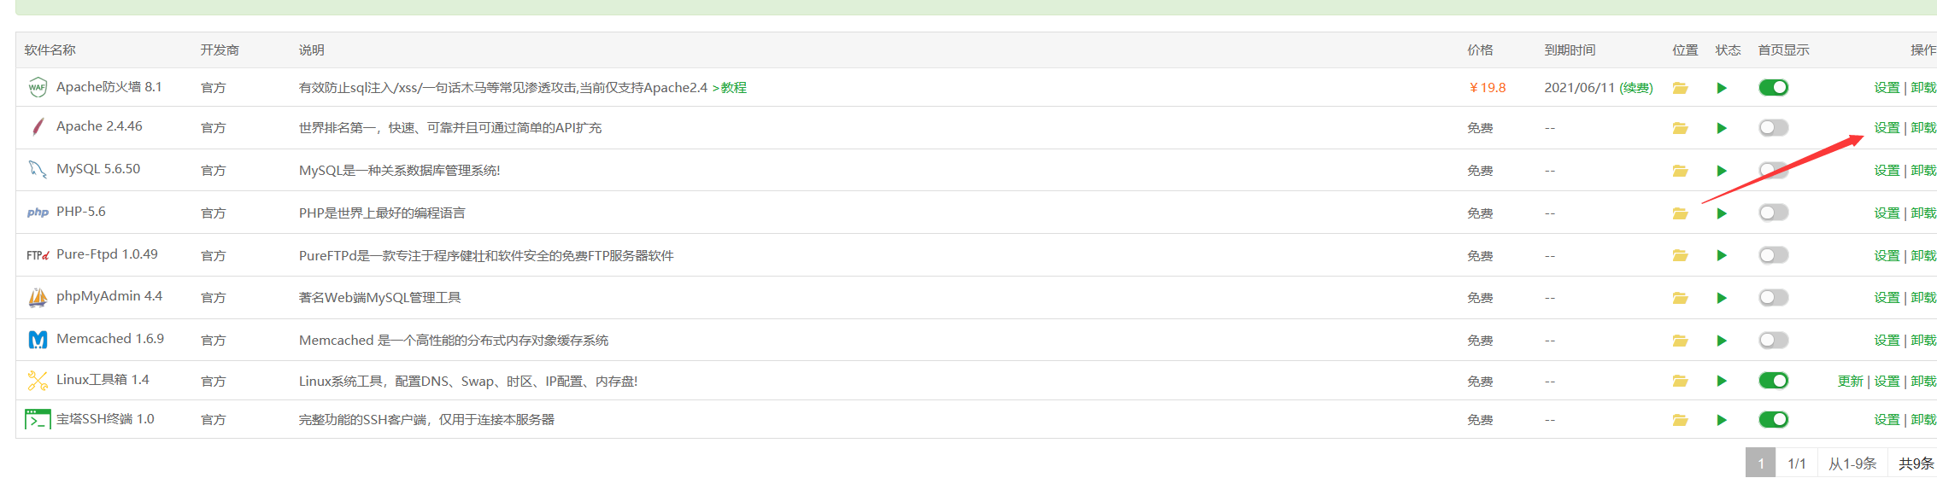Viewport: 1937px width, 478px height.
Task: Click the play status icon for PHP-5.6
Action: point(1722,213)
